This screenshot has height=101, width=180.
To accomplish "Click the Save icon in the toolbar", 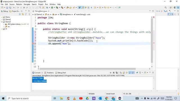I will [7, 8].
